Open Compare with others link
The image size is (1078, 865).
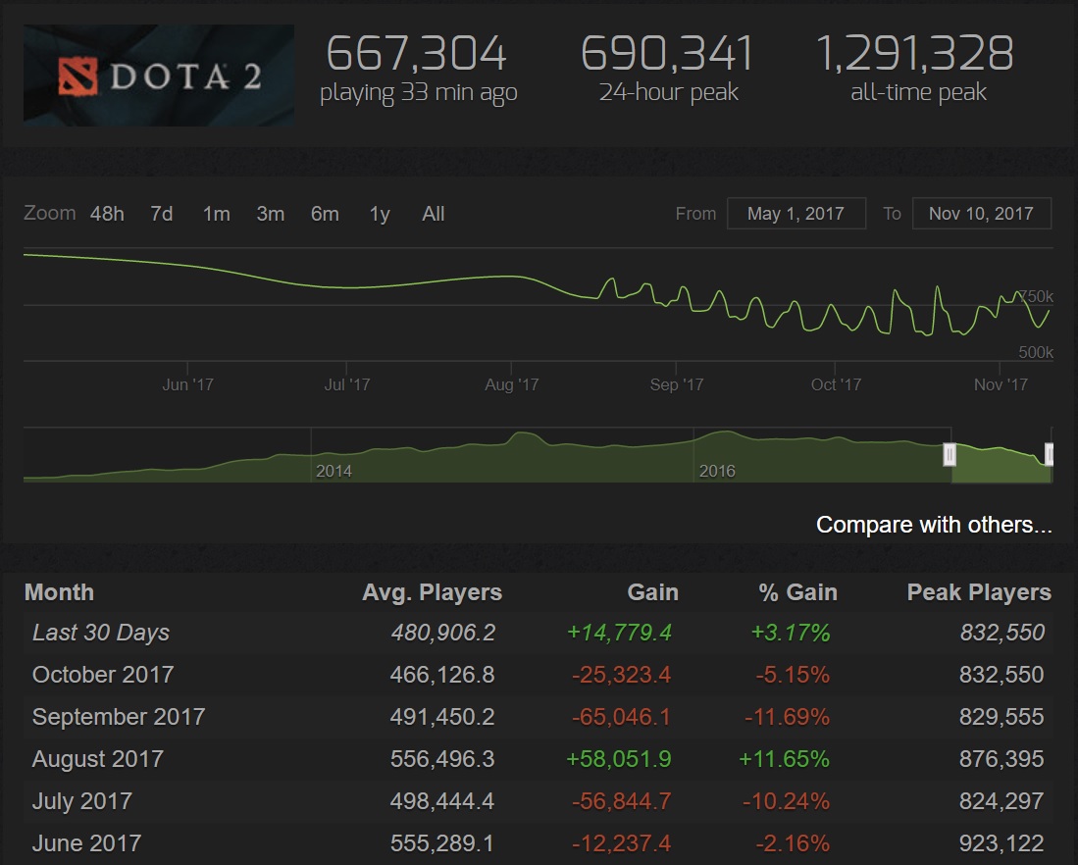pos(934,525)
